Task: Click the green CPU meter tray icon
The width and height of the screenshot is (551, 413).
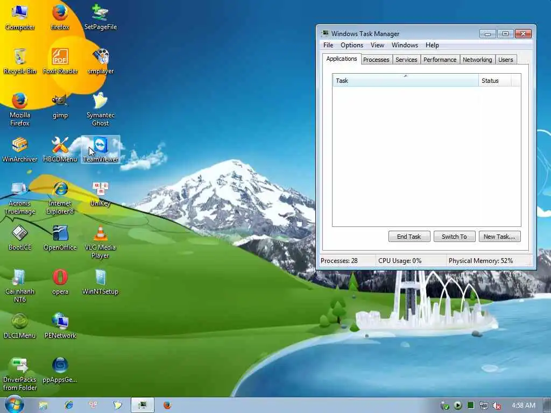Action: (x=471, y=405)
